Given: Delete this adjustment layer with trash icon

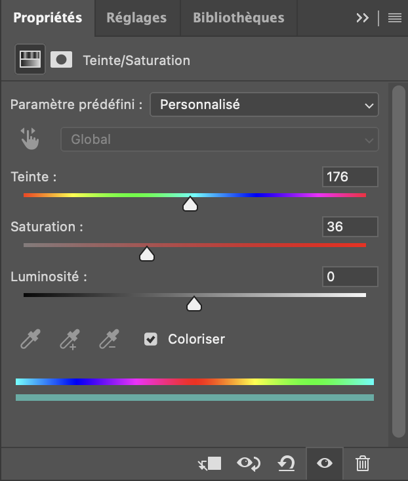Looking at the screenshot, I should point(362,464).
